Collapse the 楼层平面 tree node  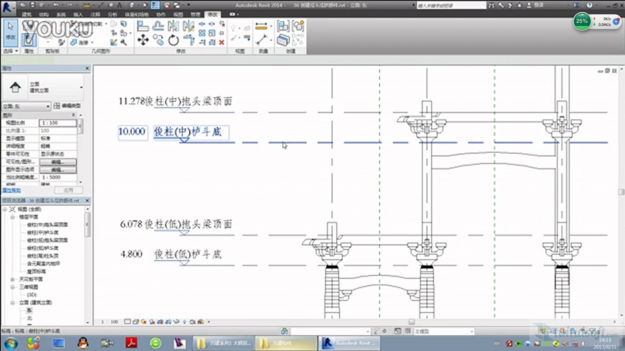click(x=12, y=217)
